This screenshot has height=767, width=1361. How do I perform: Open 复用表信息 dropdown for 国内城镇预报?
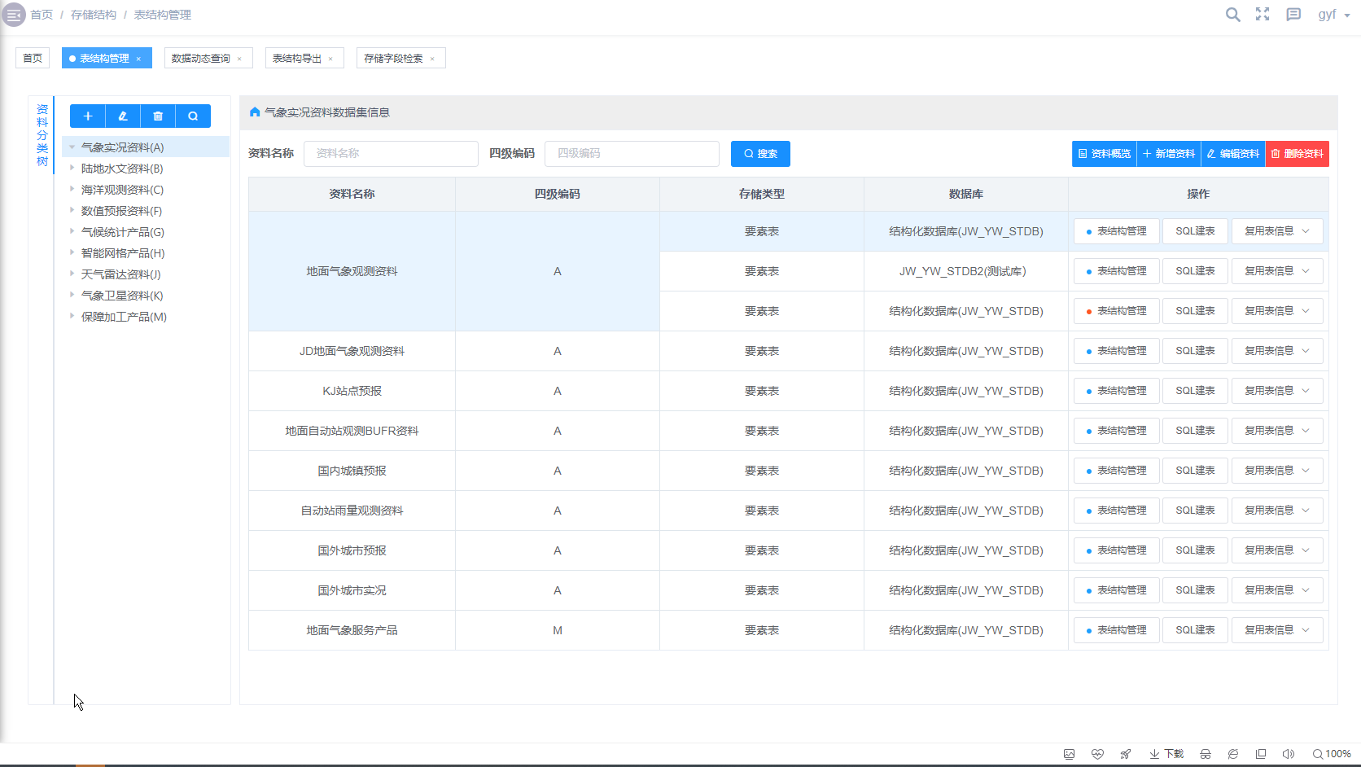[x=1277, y=471]
